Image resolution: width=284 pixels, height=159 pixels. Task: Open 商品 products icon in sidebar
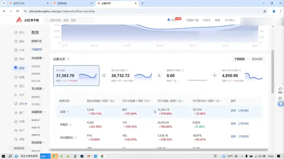[16, 41]
